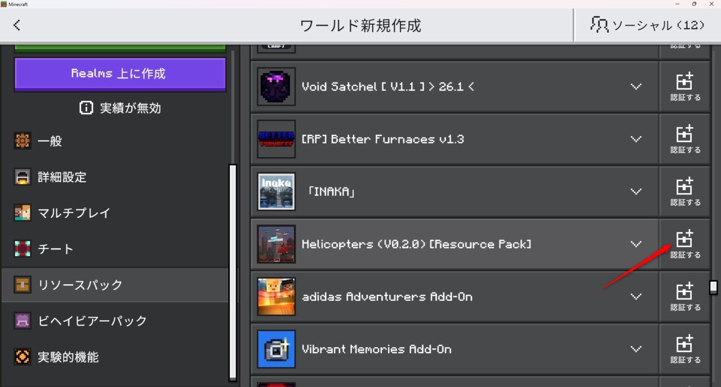This screenshot has height=387, width=721.
Task: Activate the Void Satchel pack
Action: pyautogui.click(x=685, y=87)
